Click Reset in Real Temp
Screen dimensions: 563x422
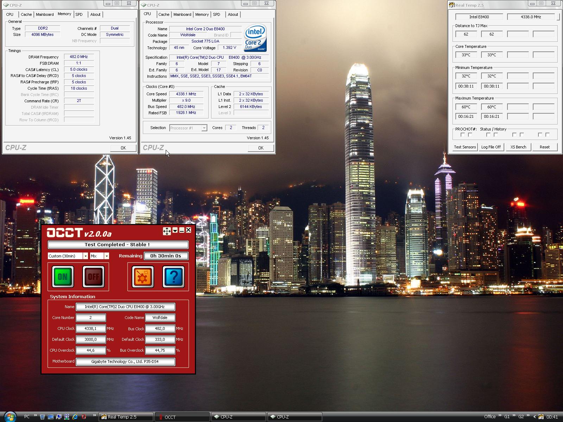click(545, 147)
